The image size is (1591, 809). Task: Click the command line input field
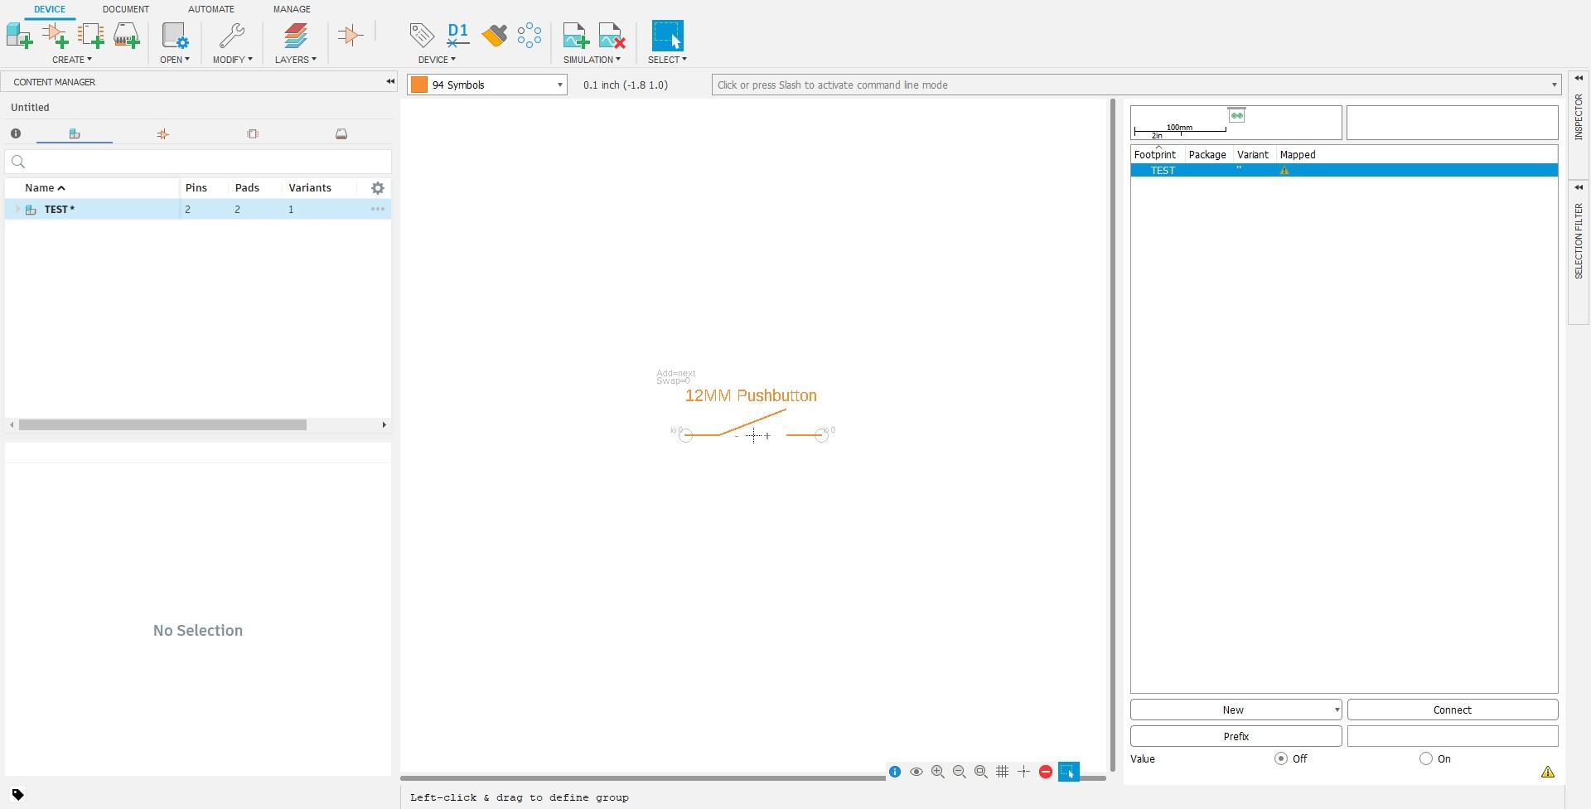coord(1131,85)
